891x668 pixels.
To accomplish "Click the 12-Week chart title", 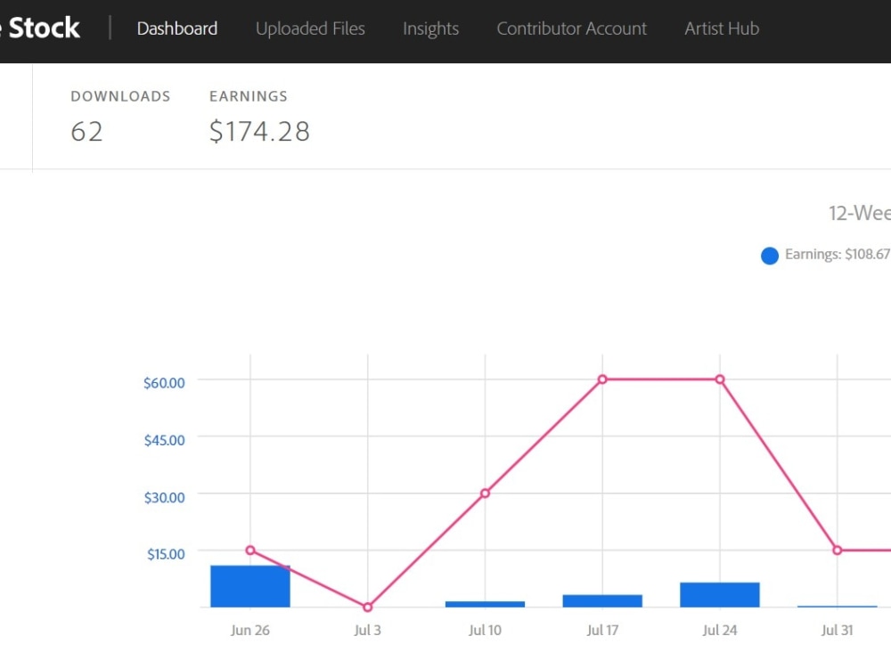I will tap(858, 213).
